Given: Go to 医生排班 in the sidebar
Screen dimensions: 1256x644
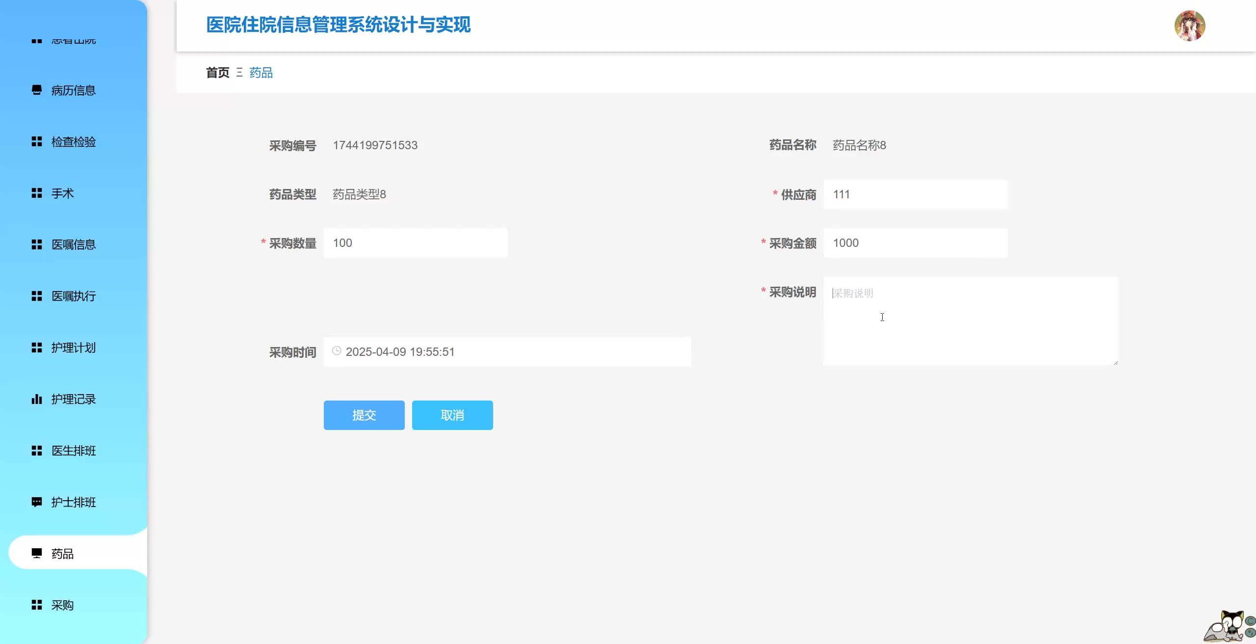Looking at the screenshot, I should [74, 451].
